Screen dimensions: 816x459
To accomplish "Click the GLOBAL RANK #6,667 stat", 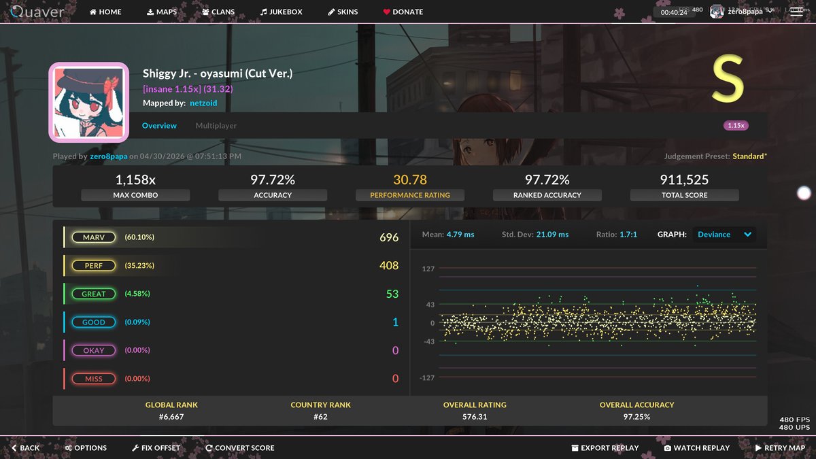I will 171,411.
